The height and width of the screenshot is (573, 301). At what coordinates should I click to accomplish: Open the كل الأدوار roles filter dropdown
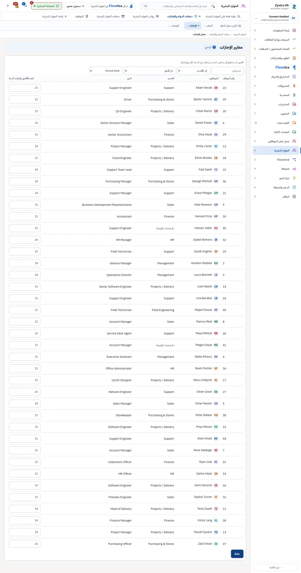pos(150,71)
